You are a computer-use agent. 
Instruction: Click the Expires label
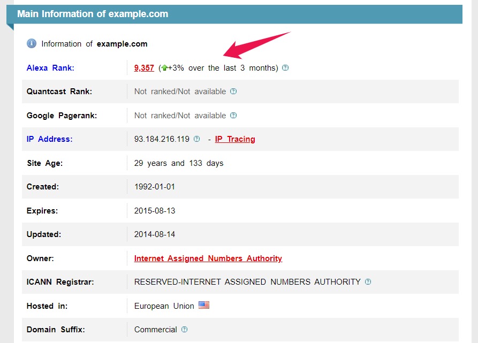(42, 211)
